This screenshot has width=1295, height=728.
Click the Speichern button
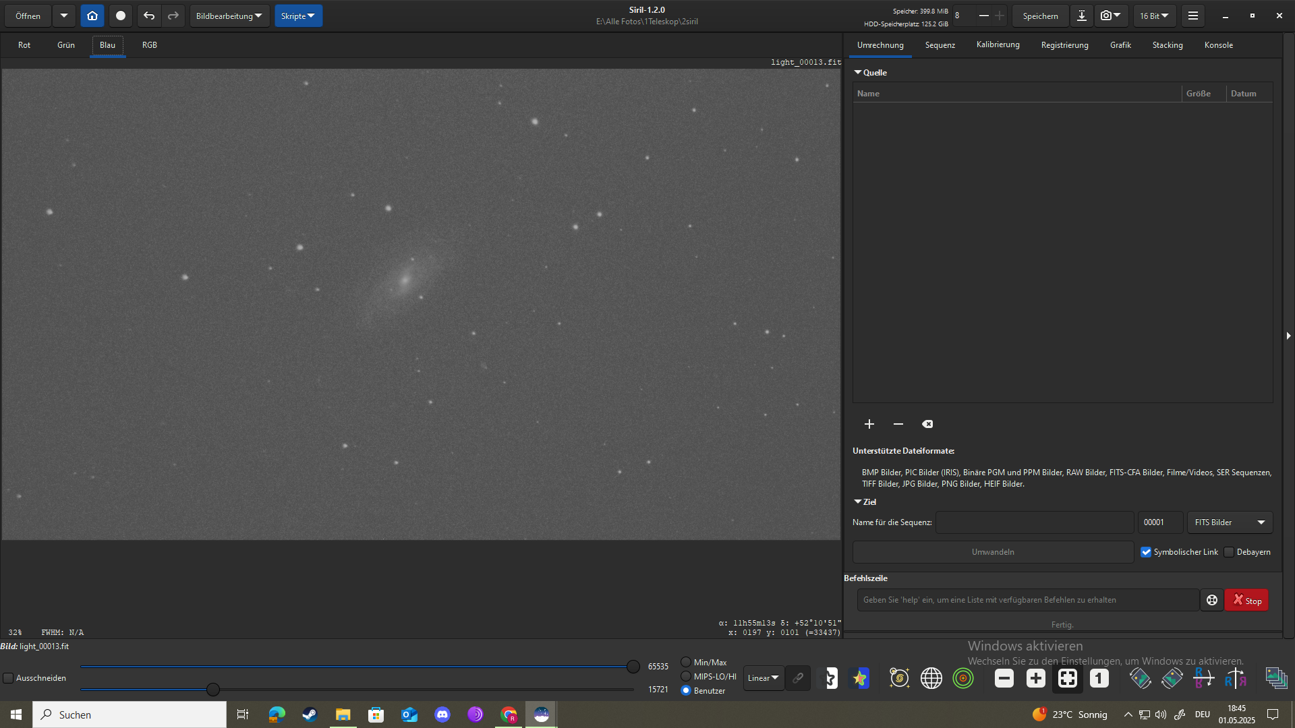(x=1040, y=16)
